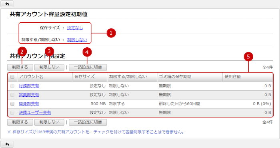The width and height of the screenshot is (280, 148).
Task: Open the 決裁ユーザー共有 account link
Action: coord(35,113)
